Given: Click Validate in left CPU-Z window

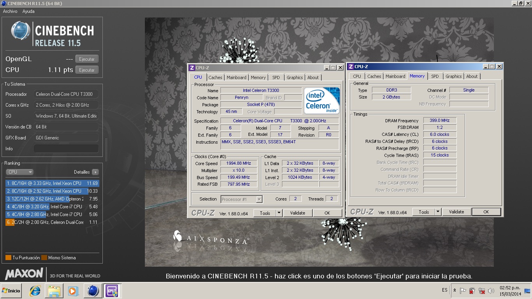Looking at the screenshot, I should pyautogui.click(x=298, y=213).
